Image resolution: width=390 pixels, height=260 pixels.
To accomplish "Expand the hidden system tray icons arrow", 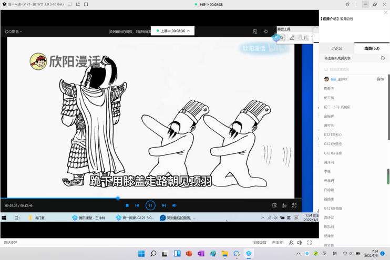I will click(x=299, y=254).
